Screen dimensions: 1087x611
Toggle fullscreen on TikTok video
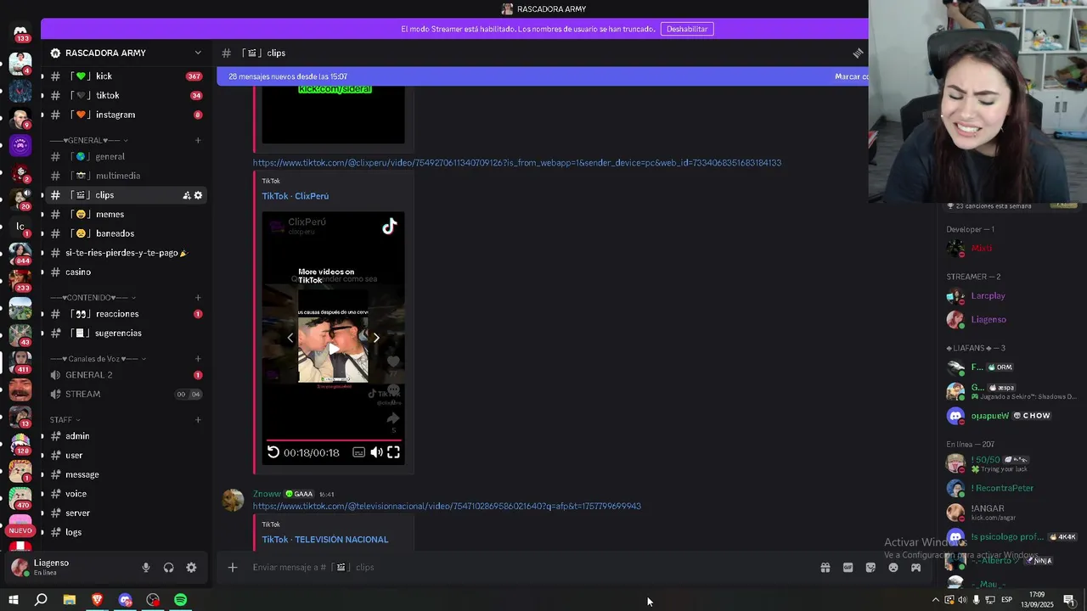coord(393,452)
